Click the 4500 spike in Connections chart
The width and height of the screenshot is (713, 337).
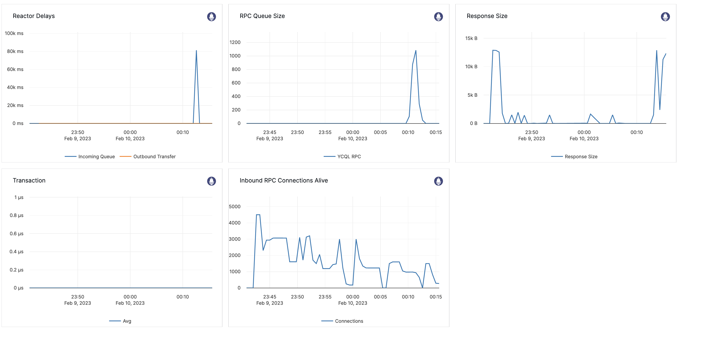click(258, 215)
